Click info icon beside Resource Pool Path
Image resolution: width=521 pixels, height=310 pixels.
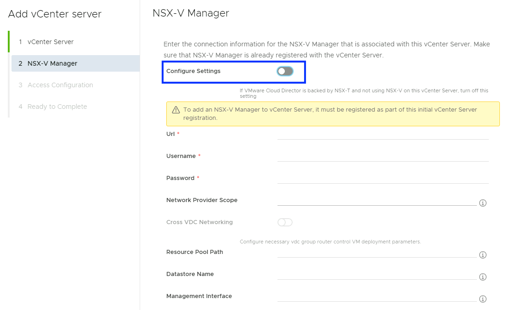483,255
